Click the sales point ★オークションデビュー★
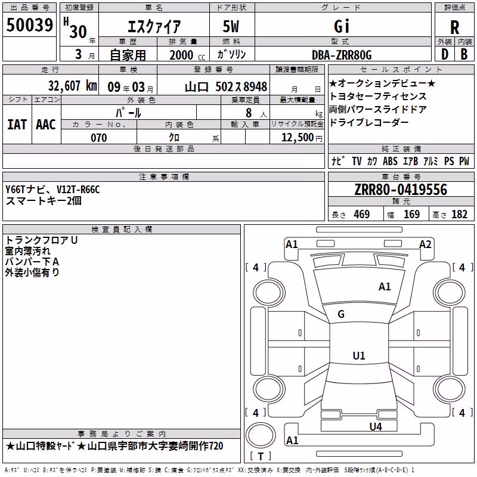477x477 pixels. click(383, 83)
